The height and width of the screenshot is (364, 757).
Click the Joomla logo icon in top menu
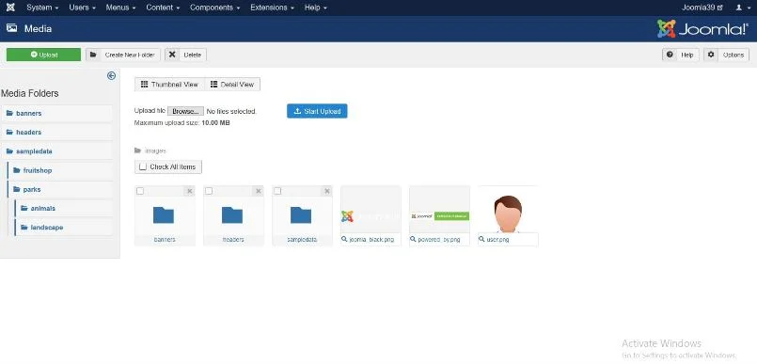coord(10,8)
